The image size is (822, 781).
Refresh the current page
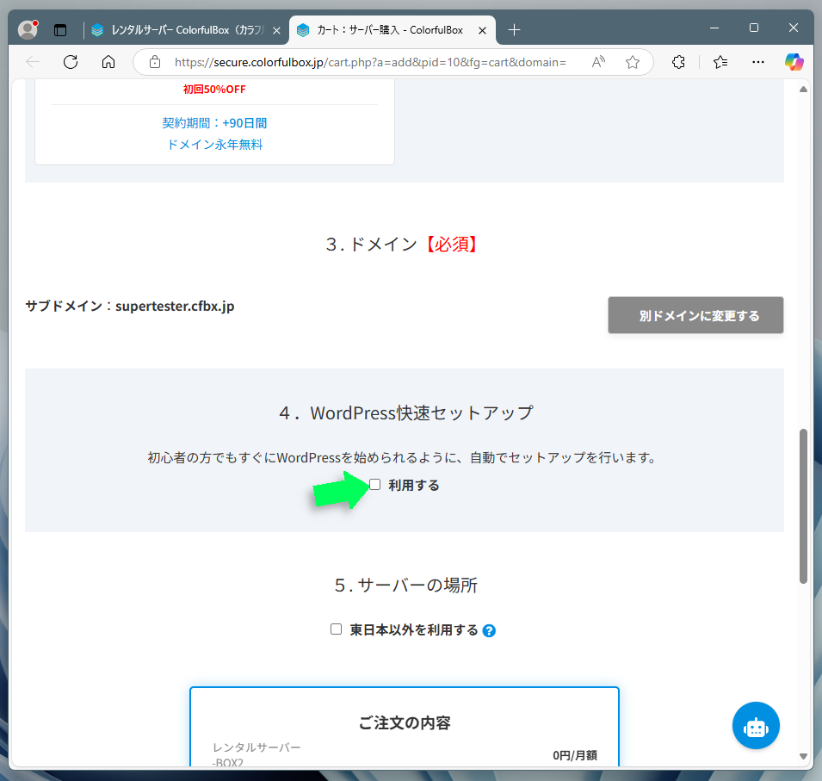click(71, 62)
